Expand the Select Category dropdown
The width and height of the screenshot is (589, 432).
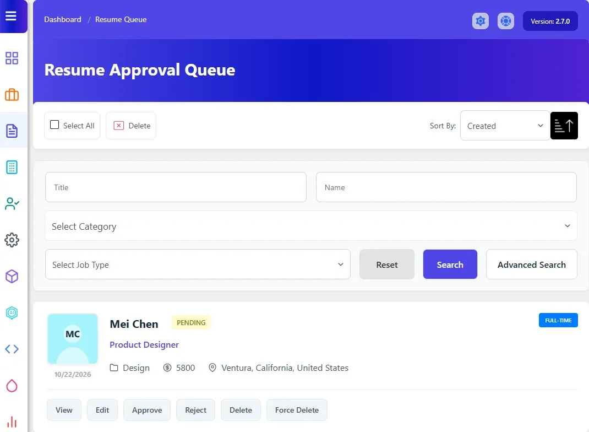point(310,226)
